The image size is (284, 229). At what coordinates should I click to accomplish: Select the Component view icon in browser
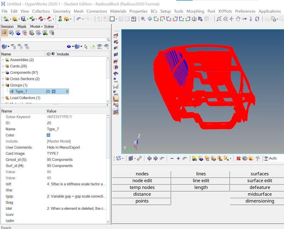pyautogui.click(x=18, y=33)
